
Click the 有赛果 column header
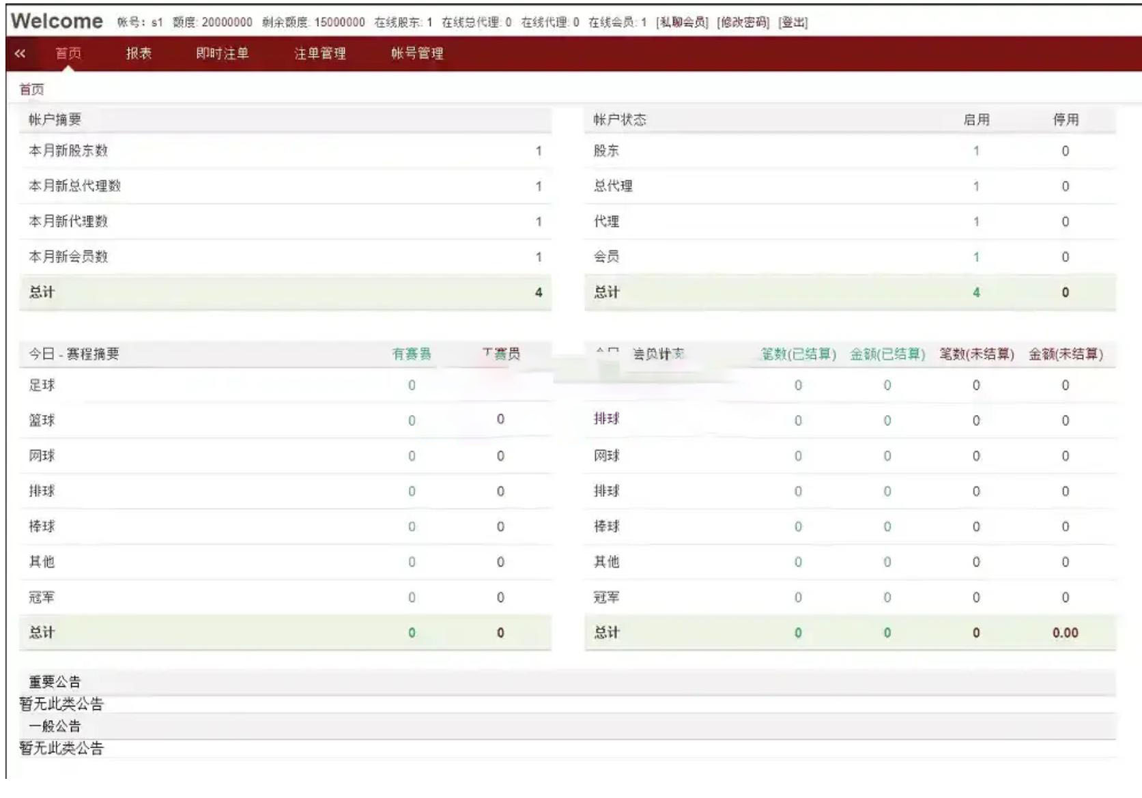click(412, 354)
